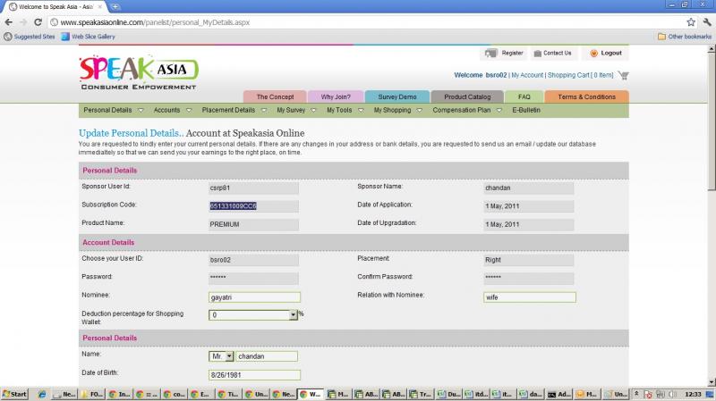
Task: Click the Contact Us button
Action: 552,54
